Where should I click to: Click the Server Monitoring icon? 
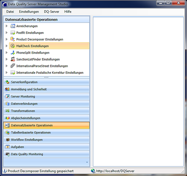8,96
